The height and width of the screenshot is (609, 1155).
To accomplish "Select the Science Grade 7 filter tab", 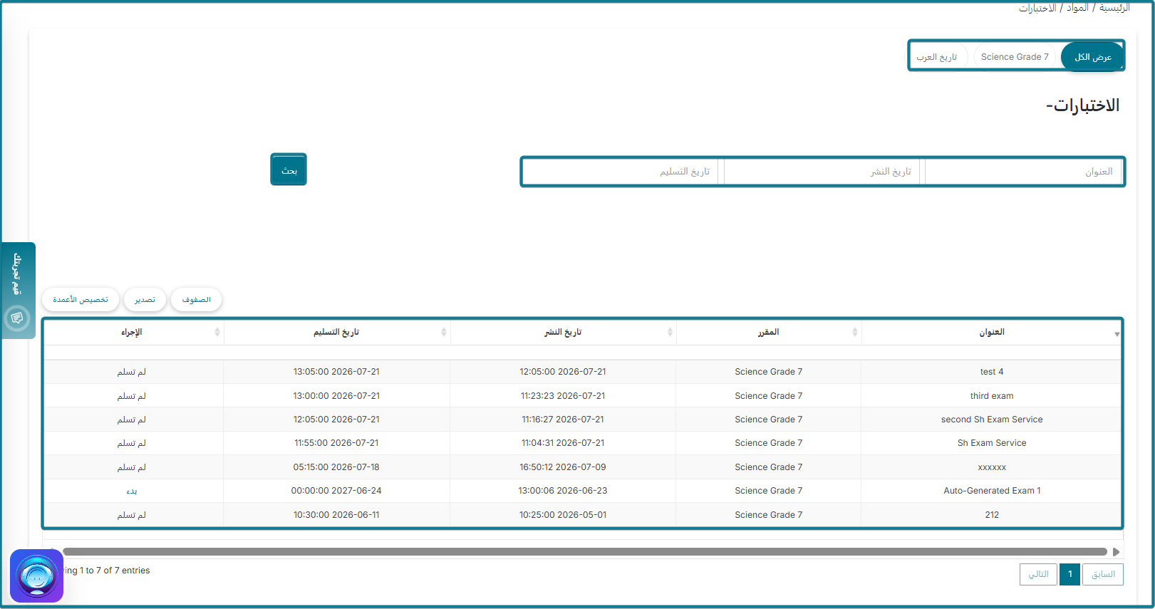I will (1015, 57).
